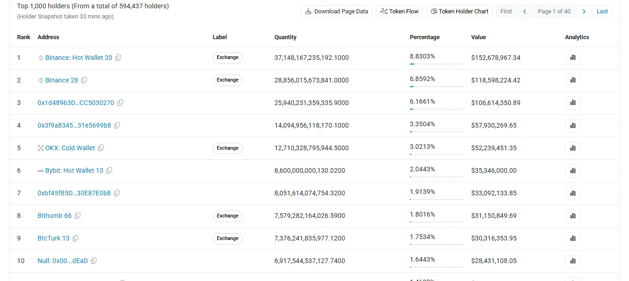Open Bybit: Hot Wallet 10 link
This screenshot has width=629, height=281.
(74, 170)
